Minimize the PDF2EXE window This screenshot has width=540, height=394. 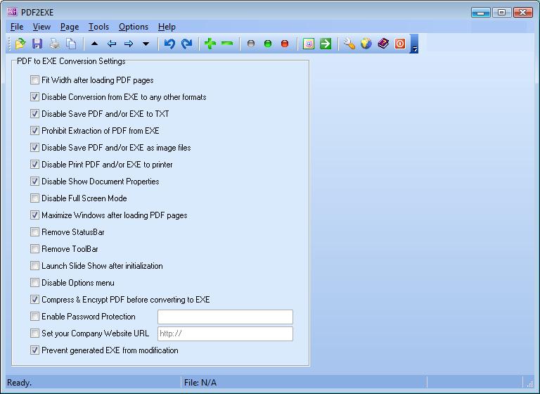[x=480, y=13]
